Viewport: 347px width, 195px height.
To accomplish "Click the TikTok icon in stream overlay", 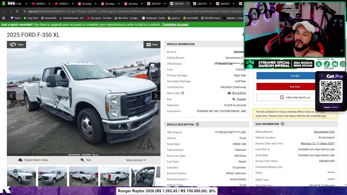I will pos(327,64).
